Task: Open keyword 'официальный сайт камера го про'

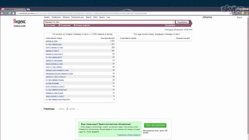Action: pos(59,73)
